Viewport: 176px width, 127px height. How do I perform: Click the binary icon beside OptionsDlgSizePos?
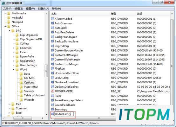click(52, 86)
